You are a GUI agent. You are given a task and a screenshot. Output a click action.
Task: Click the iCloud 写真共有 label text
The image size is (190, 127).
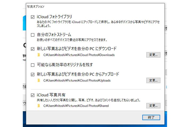pos(51,95)
